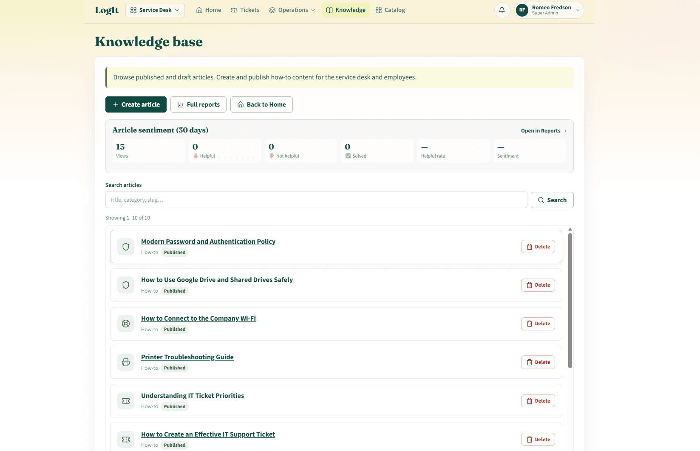Click the 13 Views stat card
The image size is (700, 451).
(x=149, y=151)
